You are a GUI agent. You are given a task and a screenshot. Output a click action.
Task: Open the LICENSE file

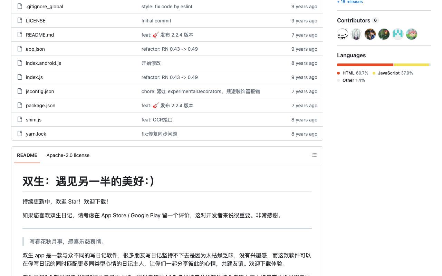coord(36,21)
